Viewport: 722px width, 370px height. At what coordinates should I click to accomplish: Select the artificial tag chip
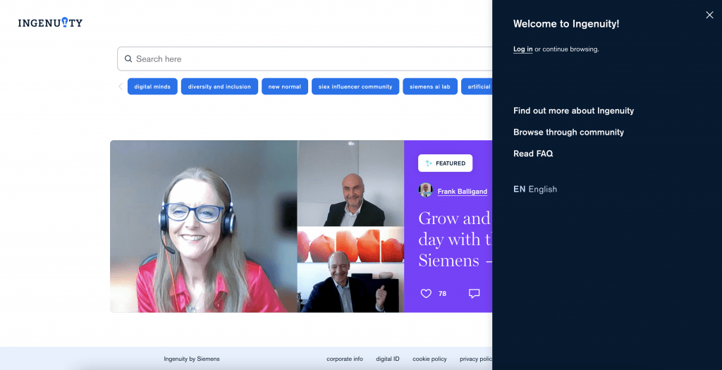(x=477, y=87)
